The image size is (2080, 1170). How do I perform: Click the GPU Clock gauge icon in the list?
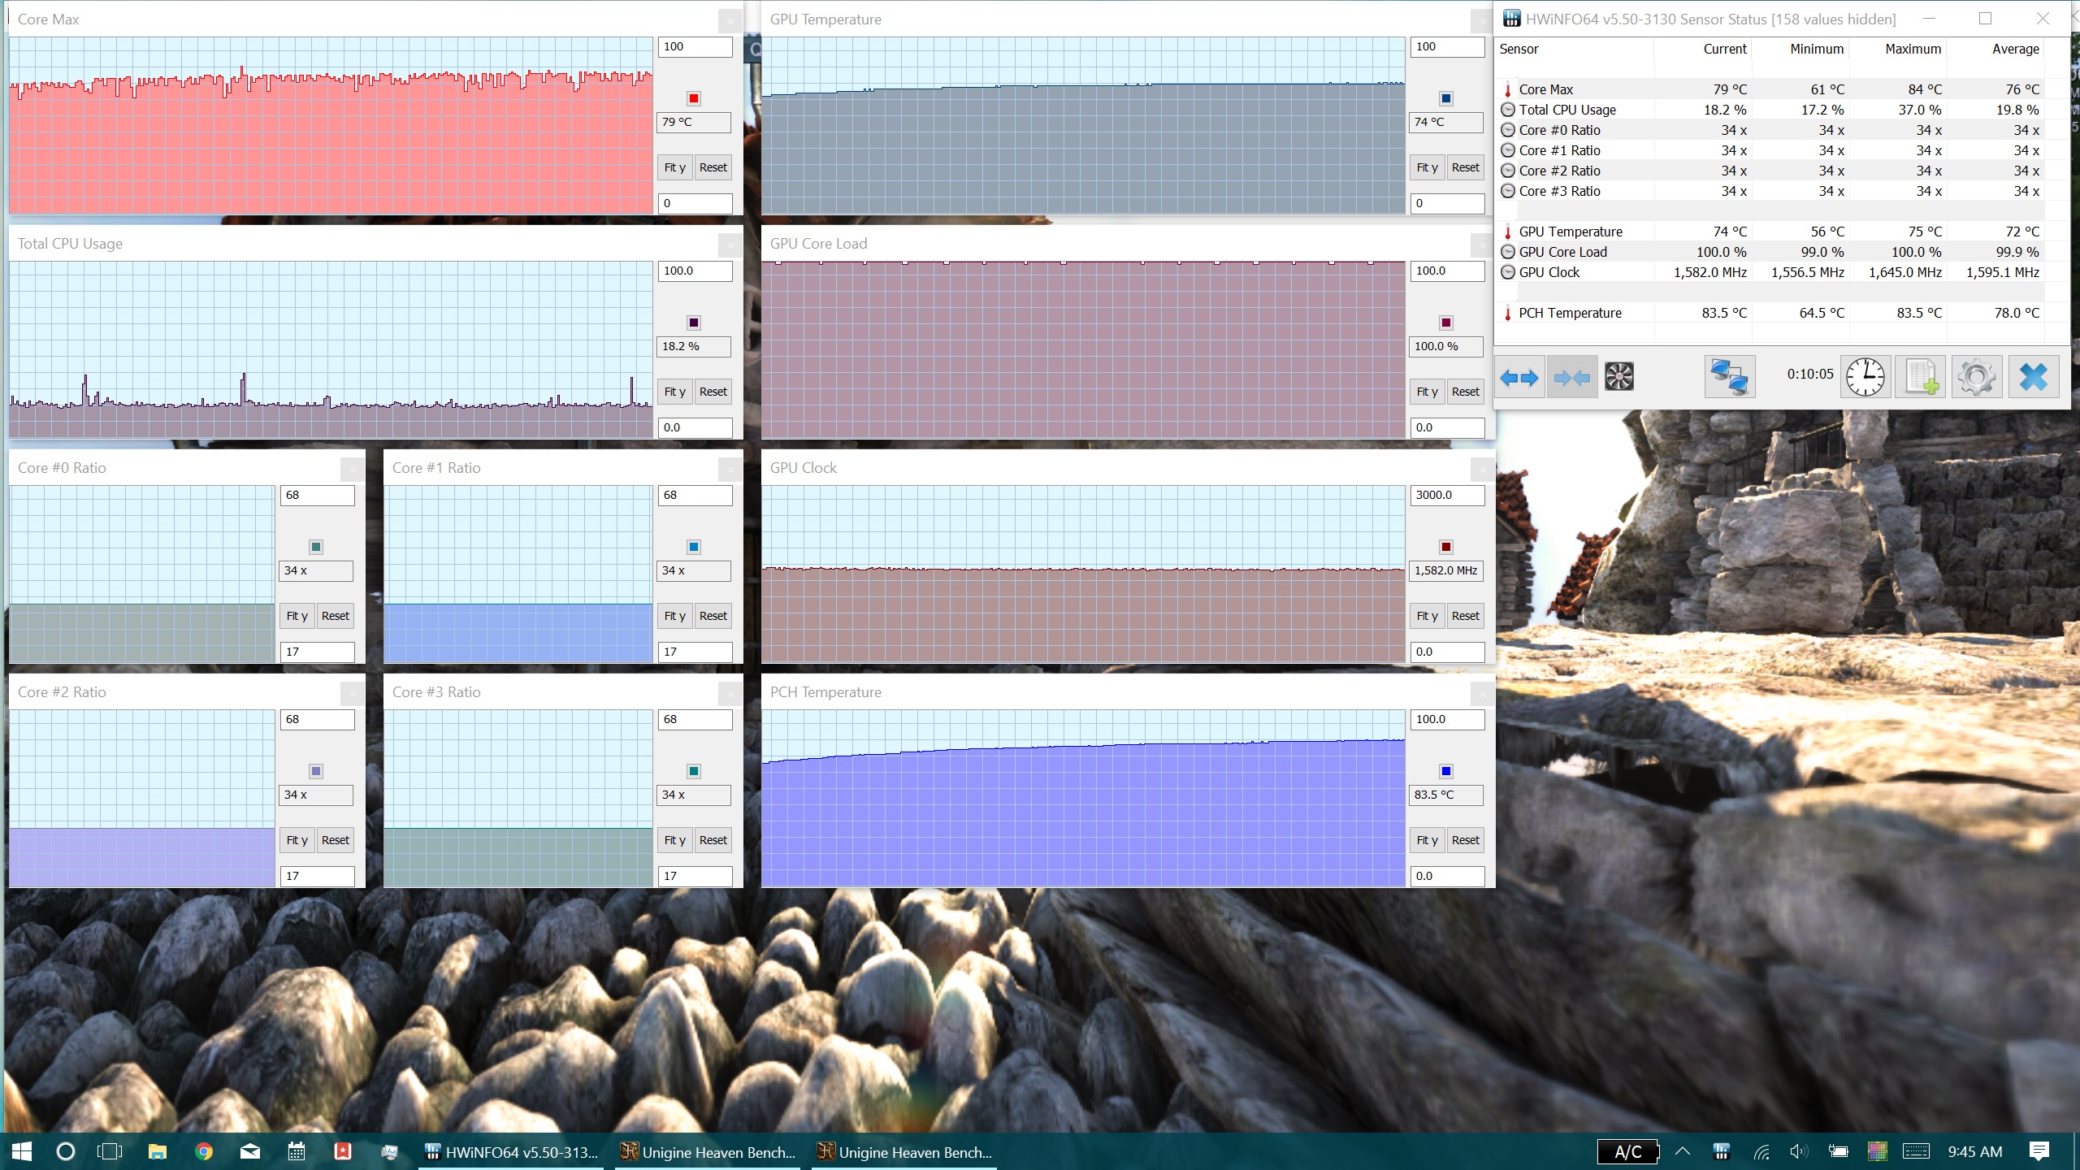pos(1508,272)
